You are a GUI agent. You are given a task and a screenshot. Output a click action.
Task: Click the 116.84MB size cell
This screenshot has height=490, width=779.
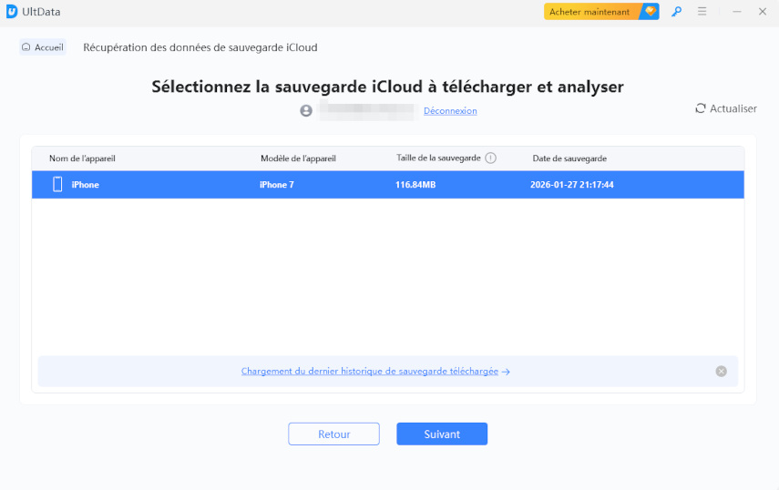(x=415, y=185)
